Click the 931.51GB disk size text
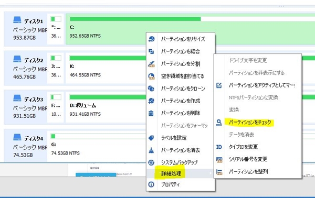Screen dimensions: 315x198 pos(24,116)
